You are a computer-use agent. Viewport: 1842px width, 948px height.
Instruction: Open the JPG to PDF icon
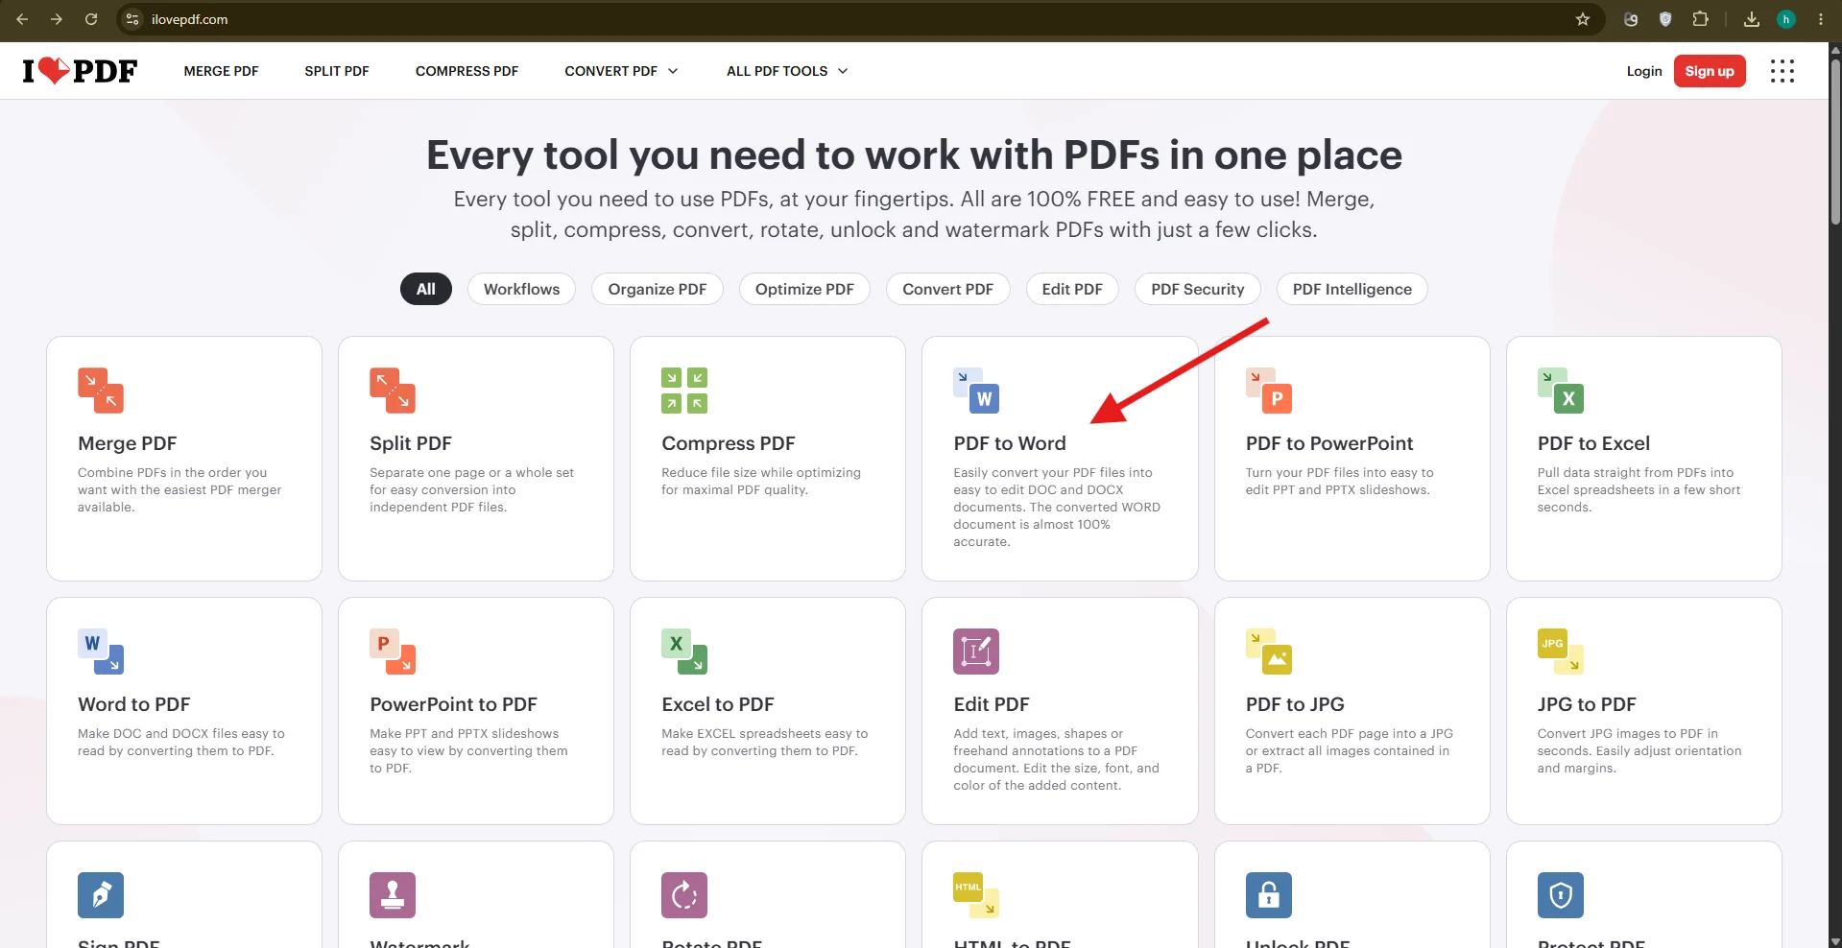pos(1561,652)
